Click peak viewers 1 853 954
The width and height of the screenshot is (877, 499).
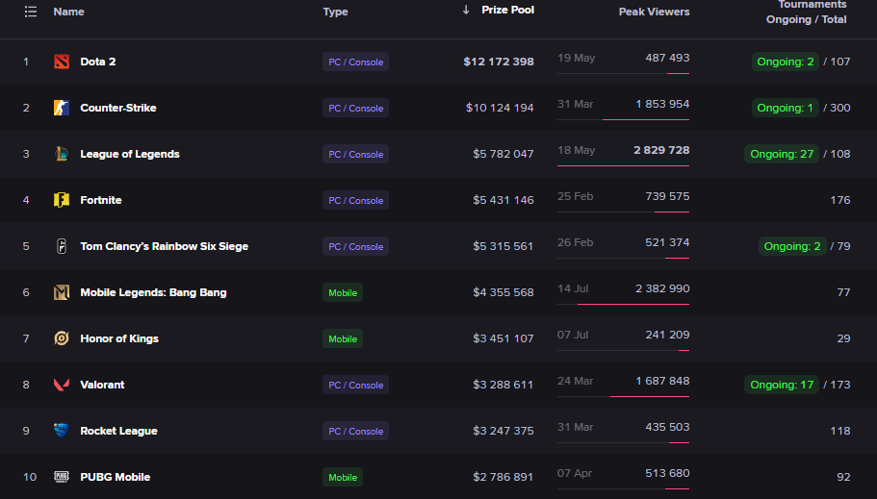pos(662,104)
